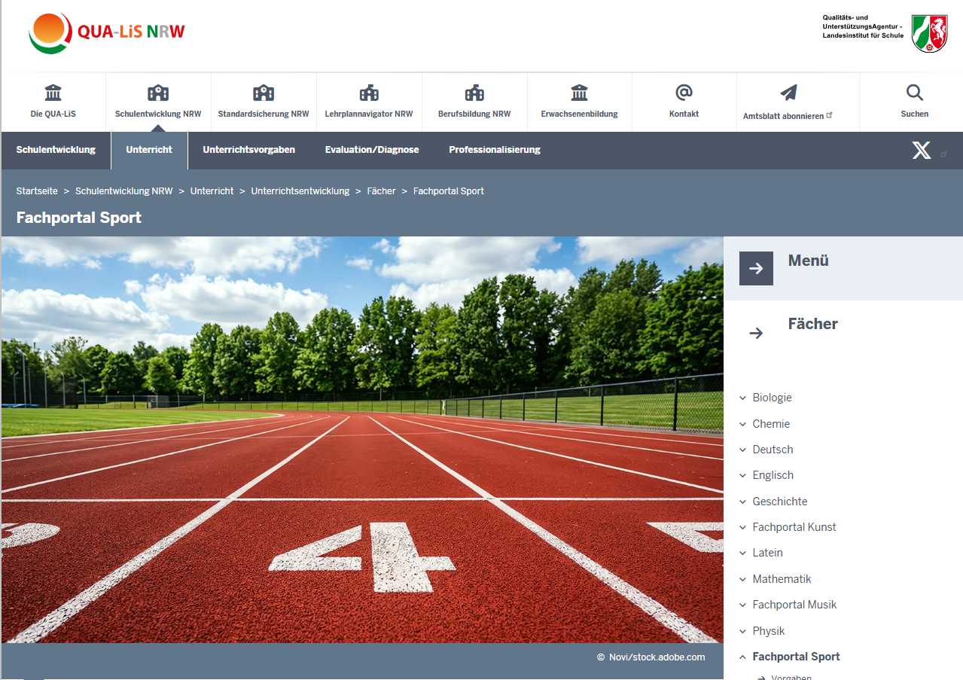Click the Menü heading text

pos(809,261)
